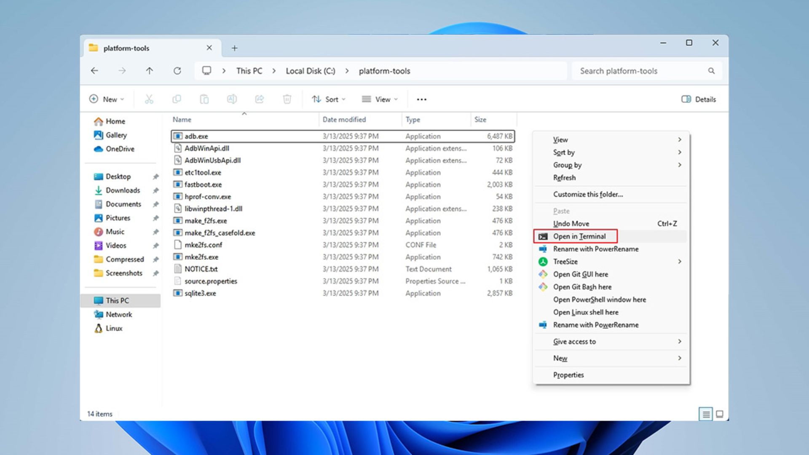Screen dimensions: 809x455
Task: Toggle the Details pane button
Action: click(x=699, y=99)
